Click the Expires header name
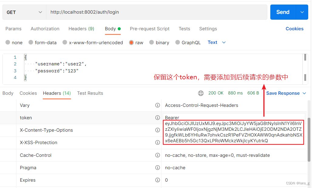The height and width of the screenshot is (188, 314). pos(28,180)
